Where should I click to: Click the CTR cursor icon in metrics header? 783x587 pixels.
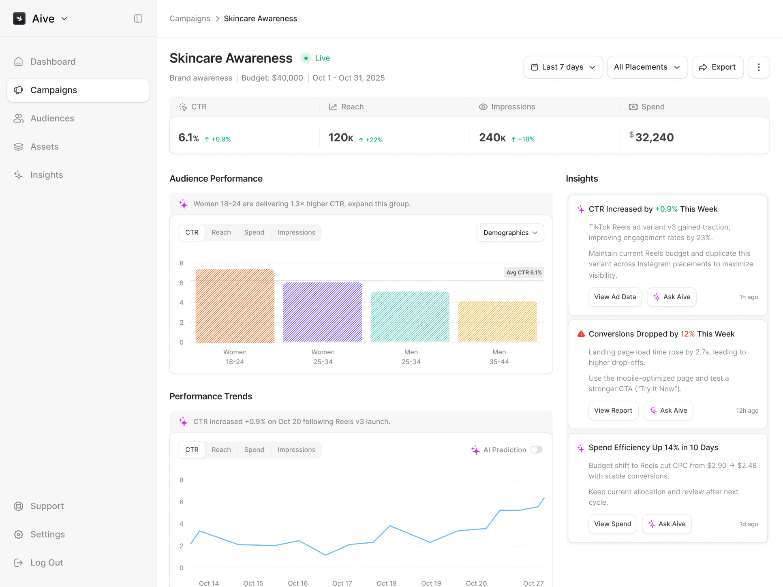point(183,107)
